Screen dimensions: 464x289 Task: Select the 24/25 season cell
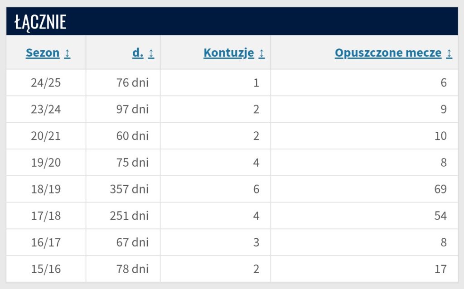pyautogui.click(x=46, y=83)
